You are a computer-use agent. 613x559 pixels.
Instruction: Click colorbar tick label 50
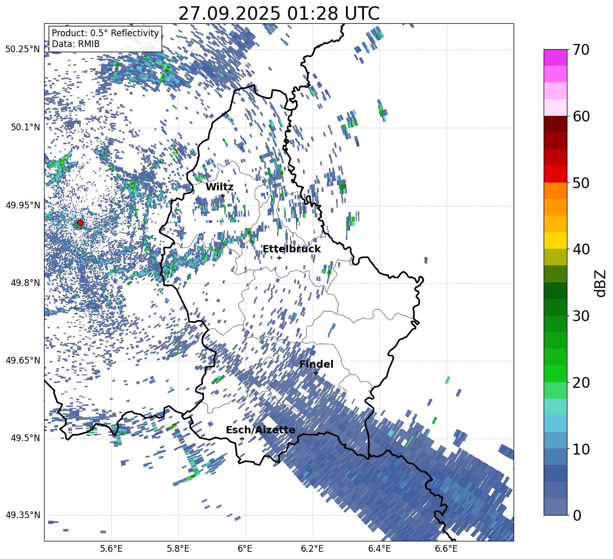tap(581, 183)
